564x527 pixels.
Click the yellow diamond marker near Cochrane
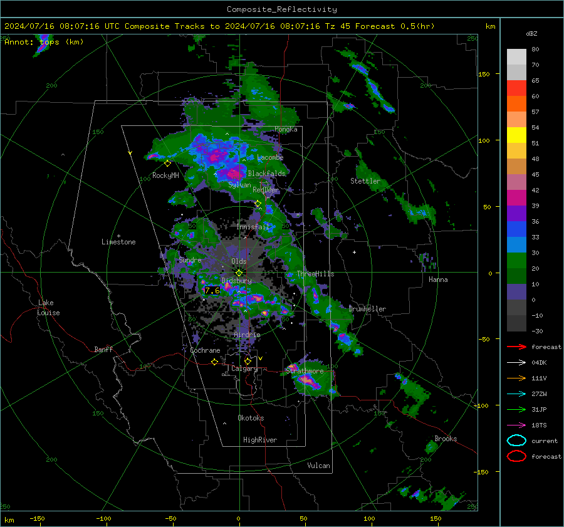click(215, 362)
